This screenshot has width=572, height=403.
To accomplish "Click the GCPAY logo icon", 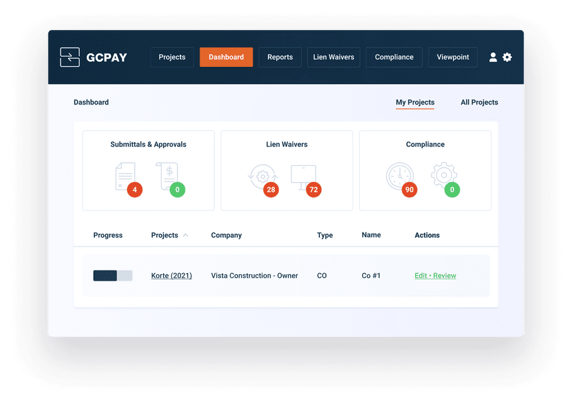I will coord(70,57).
